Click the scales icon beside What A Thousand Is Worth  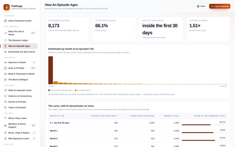click(x=5, y=74)
